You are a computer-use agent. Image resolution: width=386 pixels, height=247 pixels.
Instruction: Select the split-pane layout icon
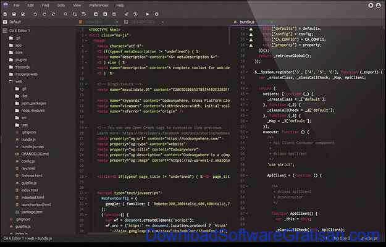tap(105, 14)
